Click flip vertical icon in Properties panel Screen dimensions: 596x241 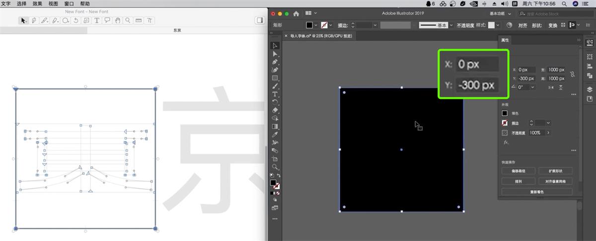pyautogui.click(x=561, y=87)
